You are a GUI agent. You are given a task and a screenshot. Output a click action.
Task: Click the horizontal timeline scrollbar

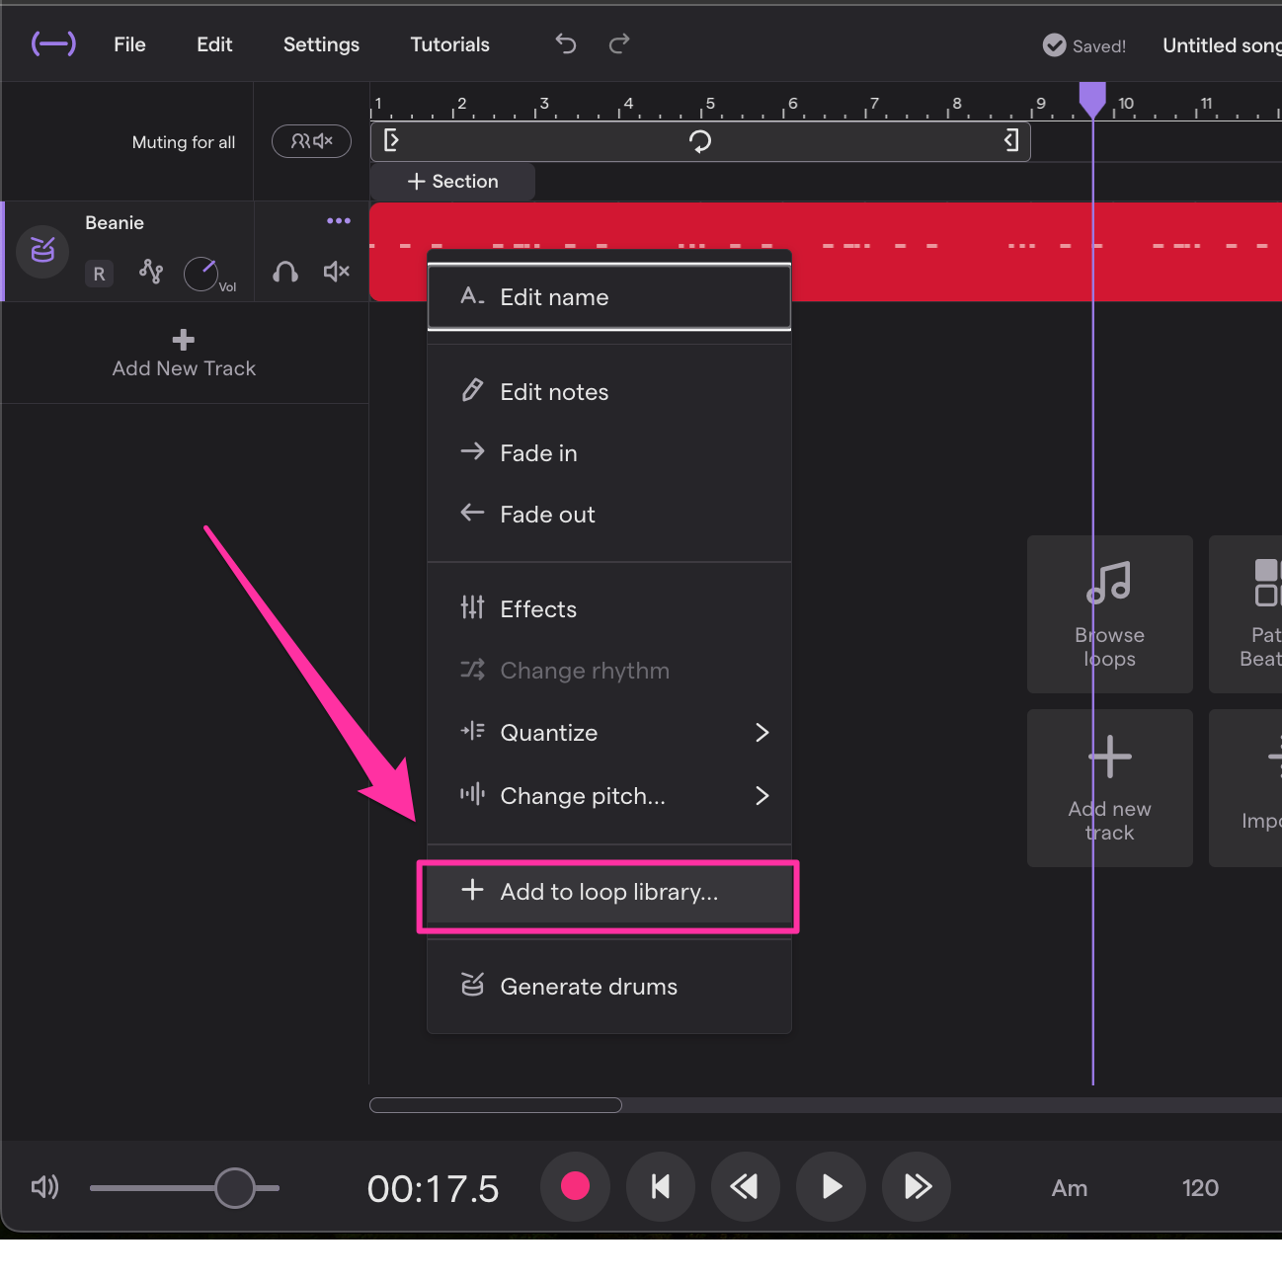[x=496, y=1105]
